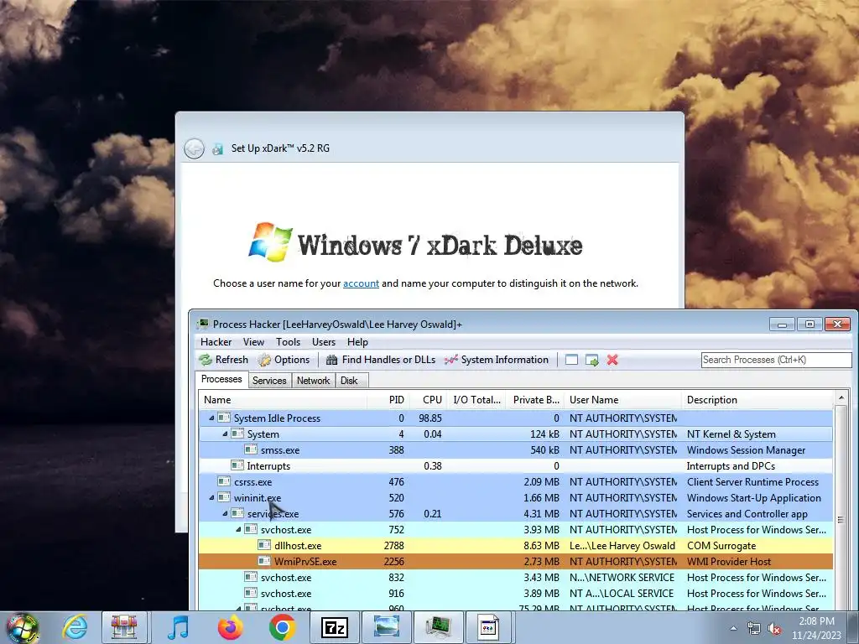Click the svchost.exe PID 832 icon

pyautogui.click(x=251, y=577)
